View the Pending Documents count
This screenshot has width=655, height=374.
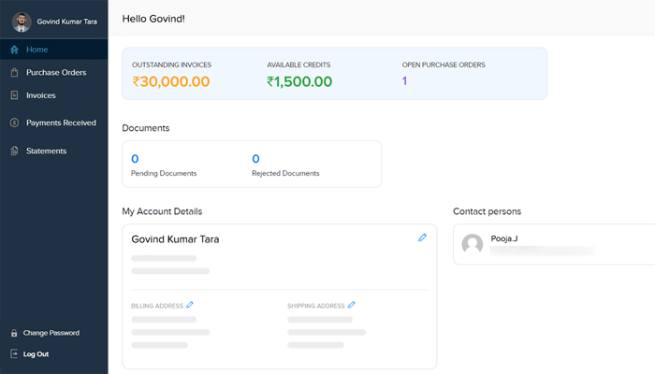click(135, 159)
